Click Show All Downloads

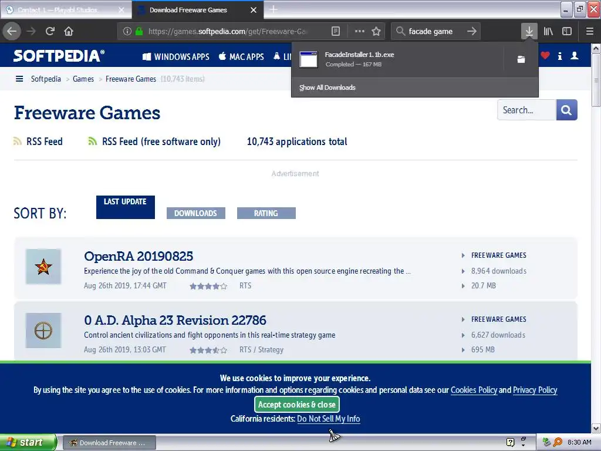coord(327,87)
